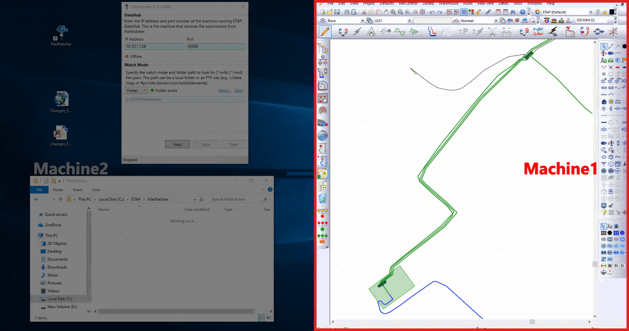Click the Save project icon in ETAP toolbar
This screenshot has height=331, width=629.
[337, 12]
